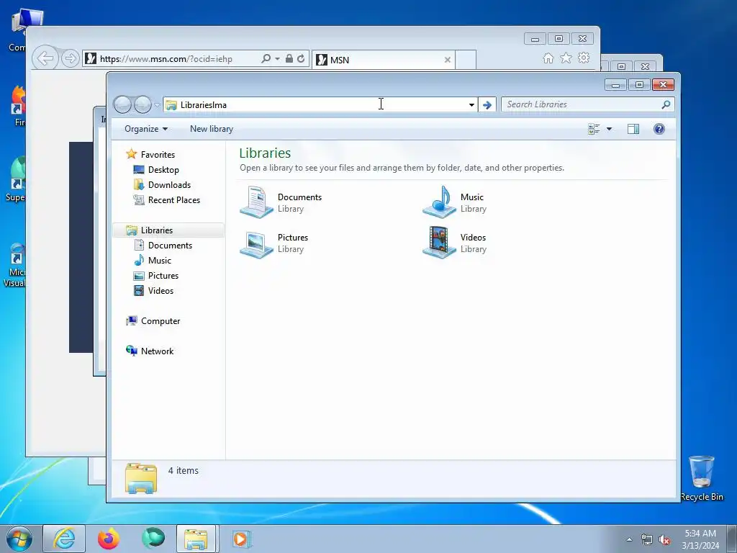The height and width of the screenshot is (553, 737).
Task: Select Downloads under Favorites
Action: coord(169,185)
